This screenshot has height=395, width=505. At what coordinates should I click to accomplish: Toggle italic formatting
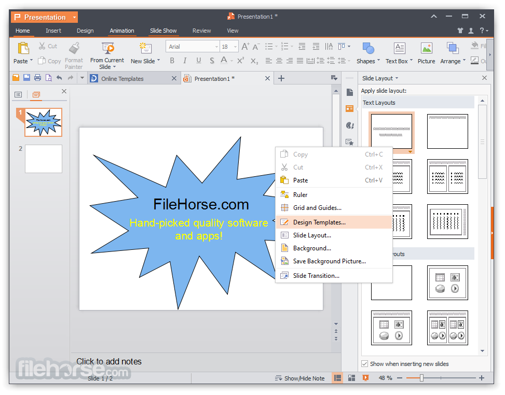pos(185,60)
